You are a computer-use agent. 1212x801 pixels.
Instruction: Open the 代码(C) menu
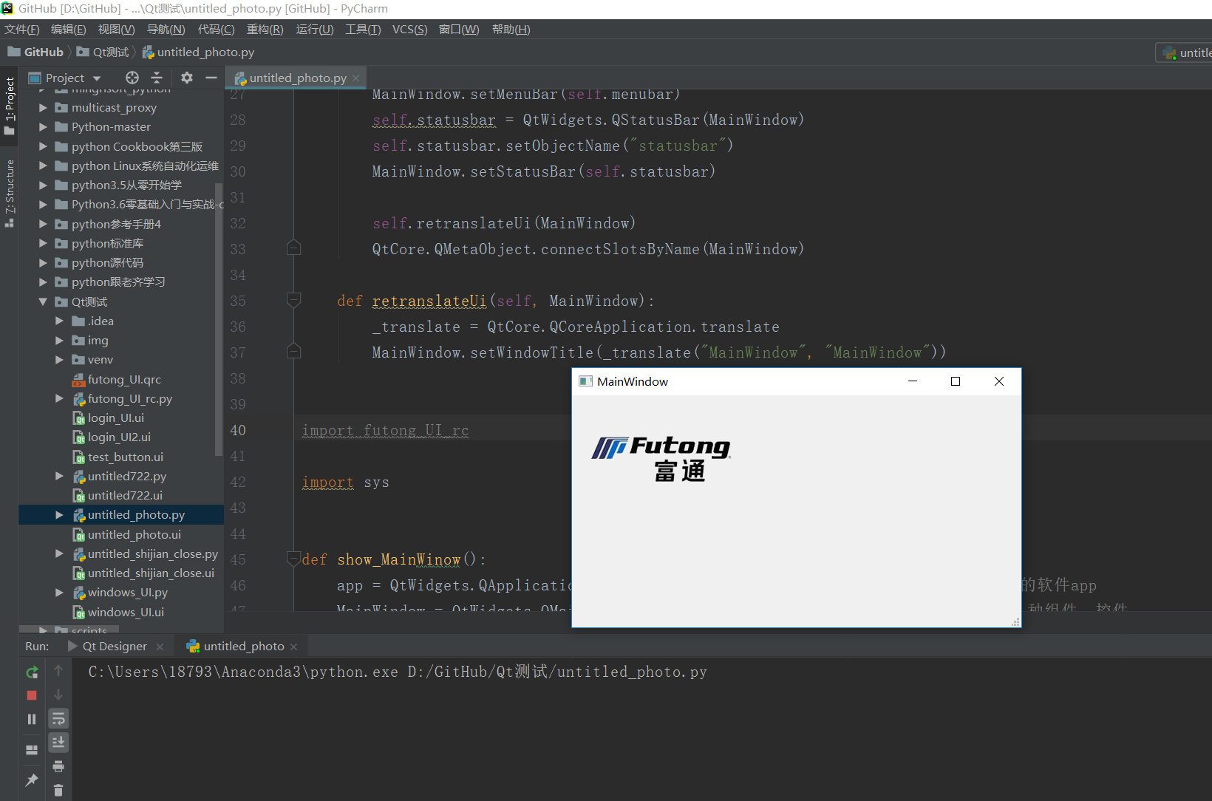tap(217, 30)
